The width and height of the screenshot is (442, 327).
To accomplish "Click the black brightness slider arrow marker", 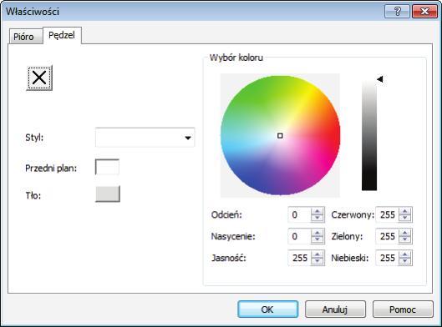I will [x=380, y=79].
